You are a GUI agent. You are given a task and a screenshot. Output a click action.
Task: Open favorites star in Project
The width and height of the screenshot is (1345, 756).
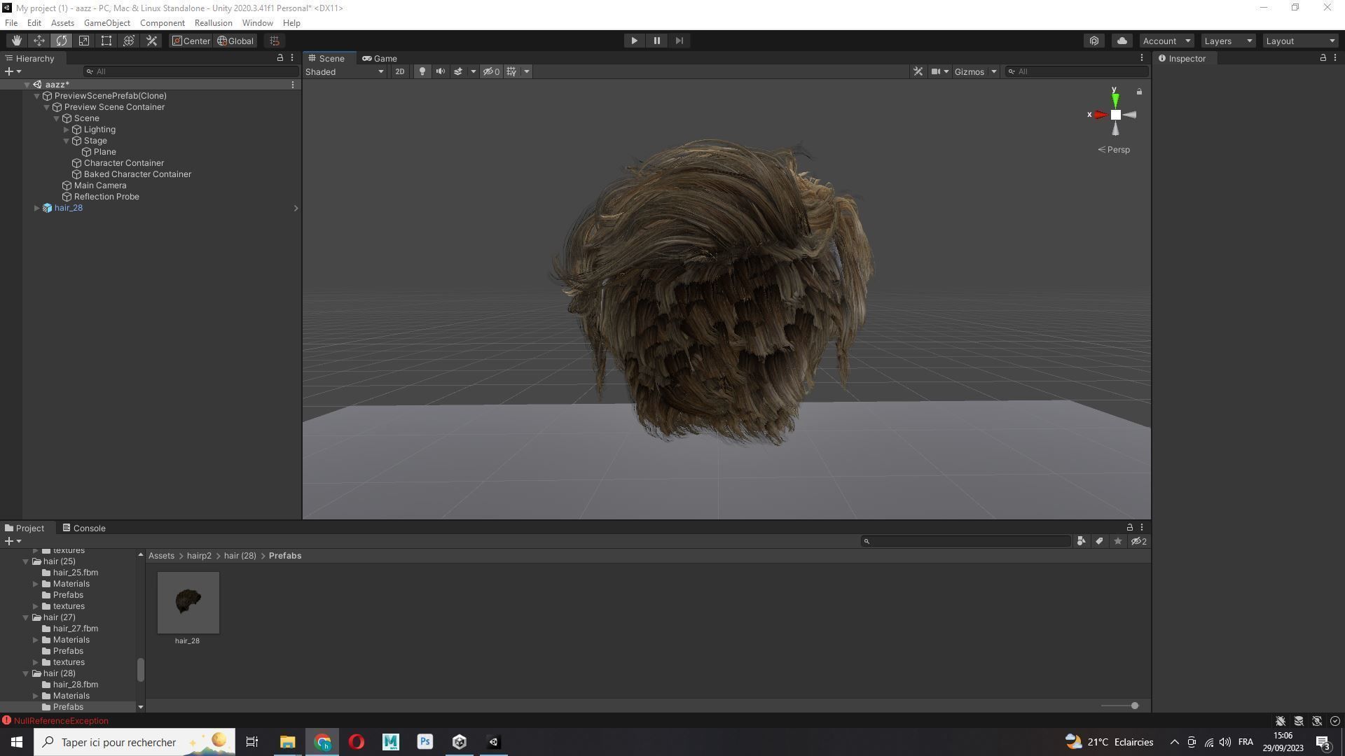[1117, 541]
